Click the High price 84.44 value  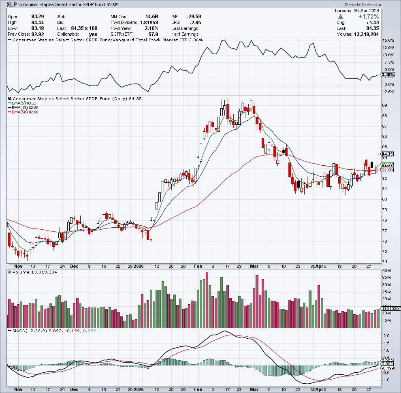[x=38, y=23]
